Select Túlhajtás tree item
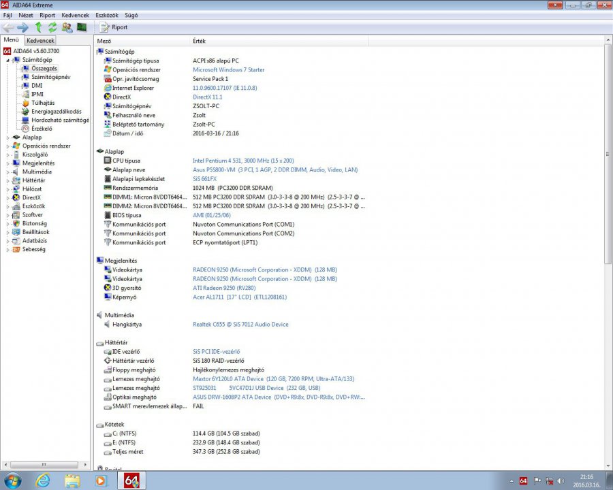613x490 pixels. [x=43, y=103]
